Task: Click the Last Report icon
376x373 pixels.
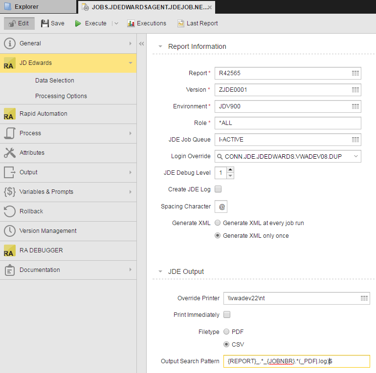Action: pos(181,23)
